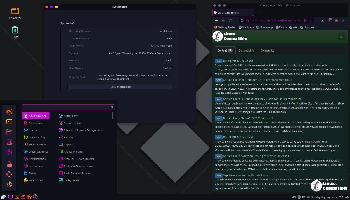Click the power button in menu sidebar

coord(9,184)
